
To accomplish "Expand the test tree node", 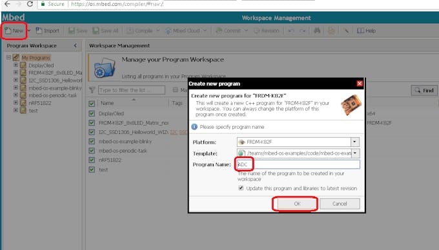I will (15, 110).
